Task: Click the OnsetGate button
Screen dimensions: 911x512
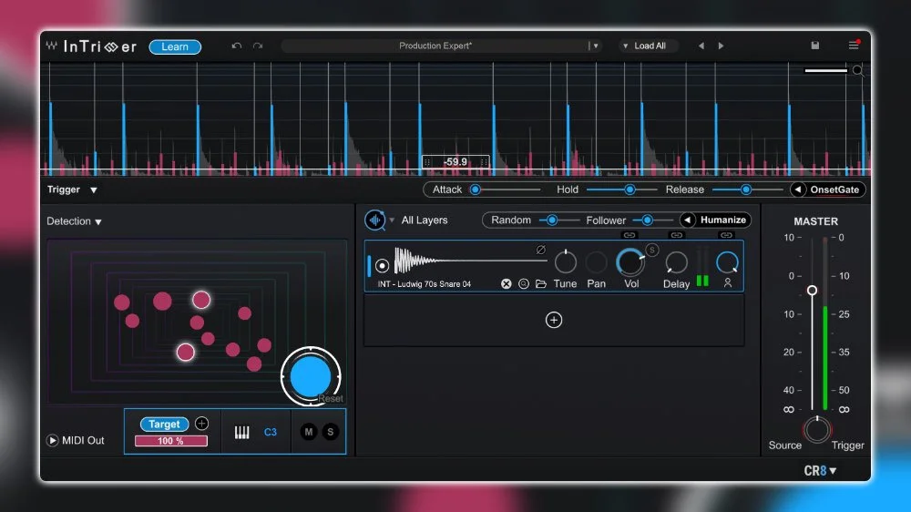Action: (x=834, y=189)
